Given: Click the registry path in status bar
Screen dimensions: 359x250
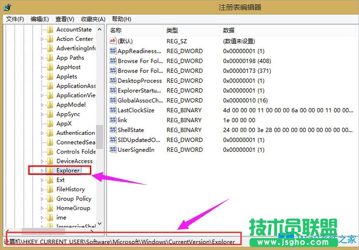Looking at the screenshot, I should pos(120,241).
